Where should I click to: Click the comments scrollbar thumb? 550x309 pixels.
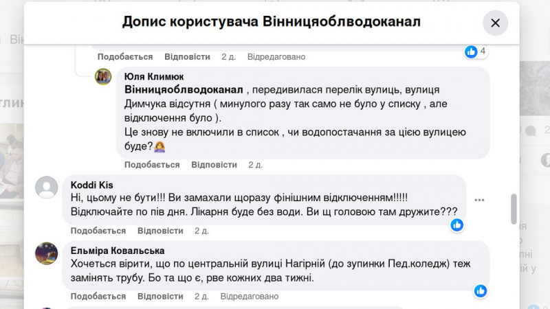(x=514, y=208)
